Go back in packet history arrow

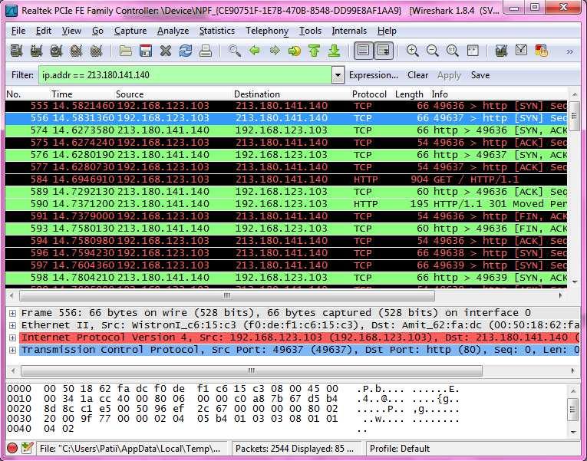pos(255,51)
